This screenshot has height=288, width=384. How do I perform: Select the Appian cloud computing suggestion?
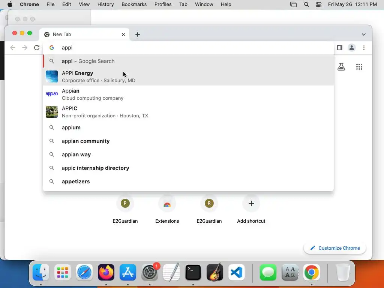(x=188, y=94)
